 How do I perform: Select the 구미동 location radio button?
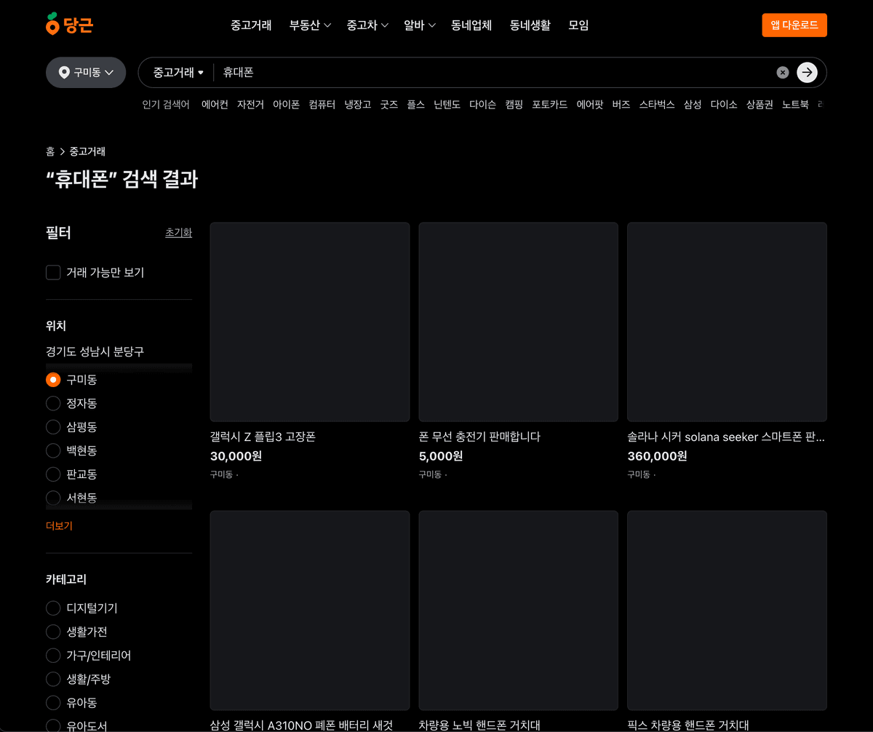tap(53, 380)
